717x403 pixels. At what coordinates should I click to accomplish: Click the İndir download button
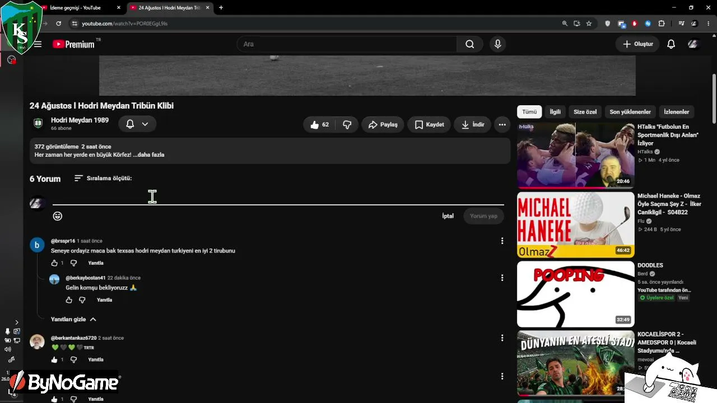473,125
